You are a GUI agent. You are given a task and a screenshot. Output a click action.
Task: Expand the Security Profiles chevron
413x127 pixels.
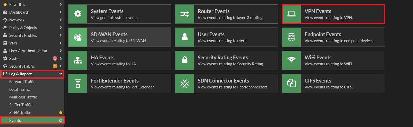(61, 35)
